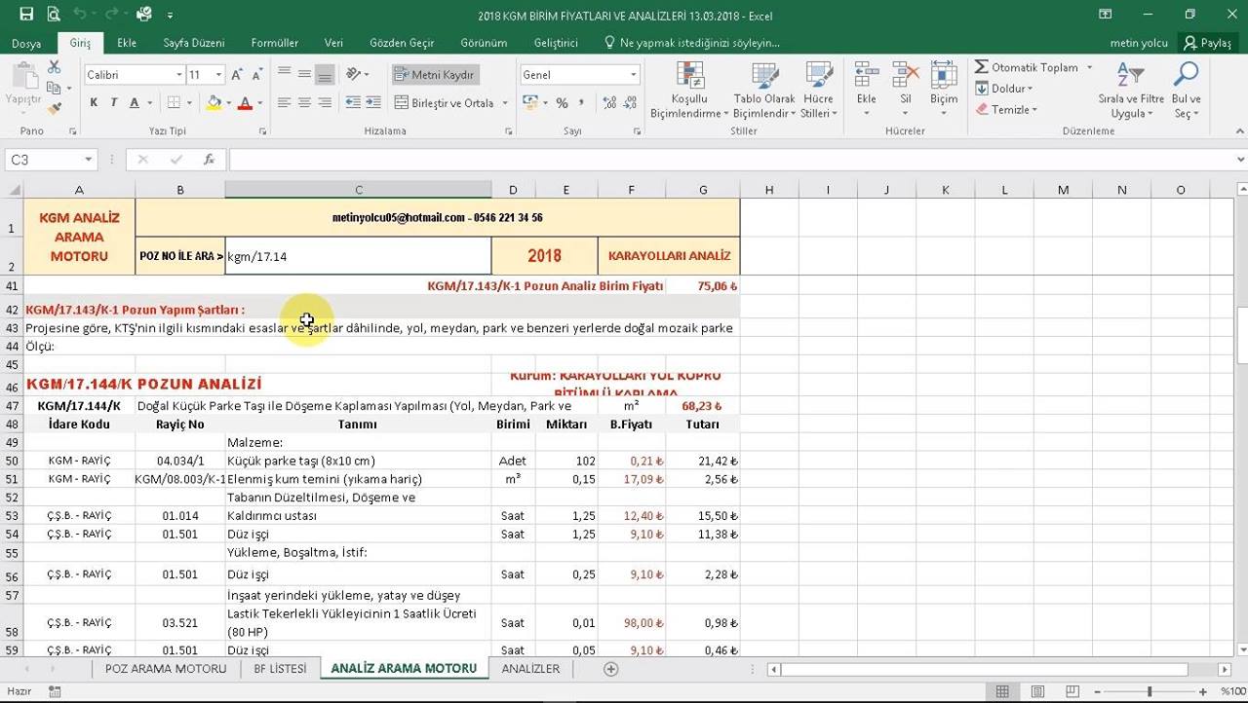
Task: Click the Sırala ve Filtre Uygula icon
Action: pyautogui.click(x=1131, y=75)
